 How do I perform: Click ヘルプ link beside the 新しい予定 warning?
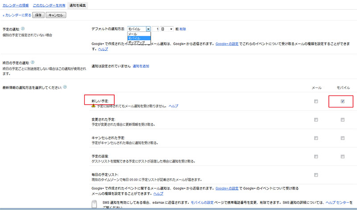173,106
